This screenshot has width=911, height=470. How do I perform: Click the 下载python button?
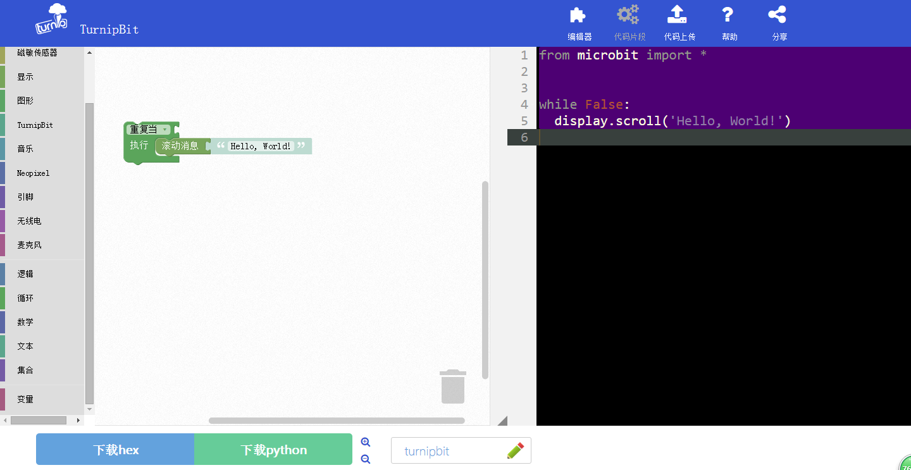tap(273, 450)
